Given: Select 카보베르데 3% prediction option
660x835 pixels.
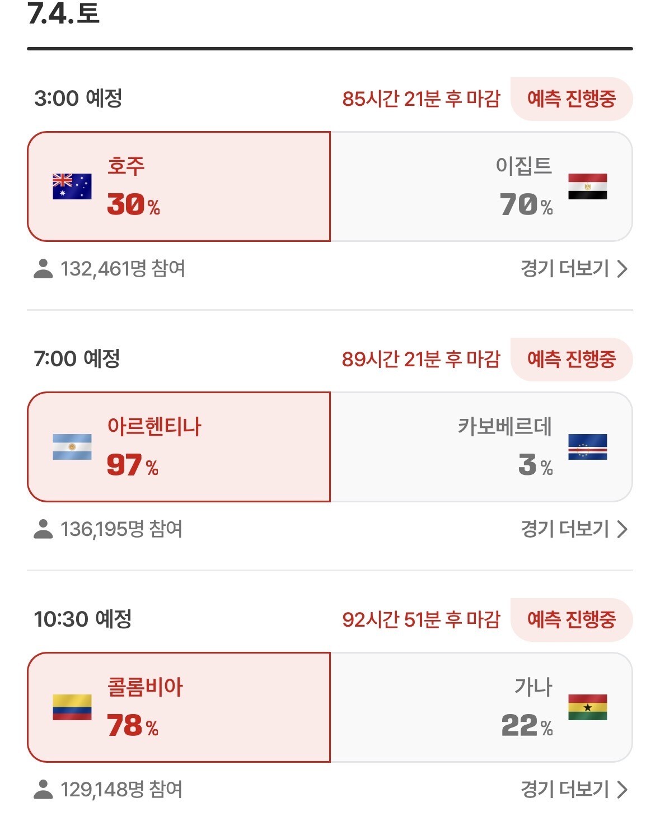Looking at the screenshot, I should [x=481, y=447].
